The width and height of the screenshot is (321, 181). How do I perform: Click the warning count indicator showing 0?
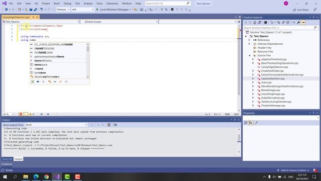pos(32,114)
